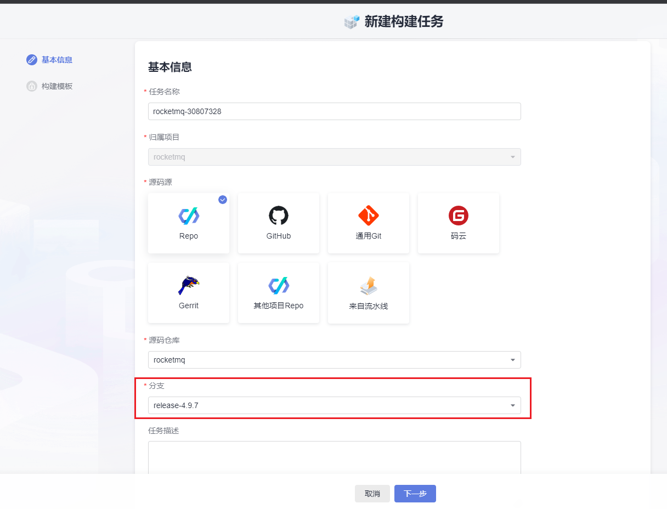Image resolution: width=667 pixels, height=509 pixels.
Task: Click the 其他项目Repo label text
Action: 279,306
